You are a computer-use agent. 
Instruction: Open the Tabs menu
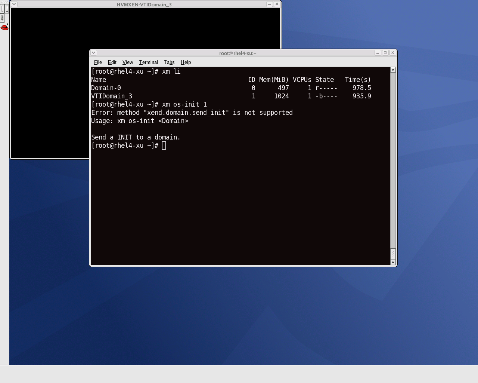point(169,62)
